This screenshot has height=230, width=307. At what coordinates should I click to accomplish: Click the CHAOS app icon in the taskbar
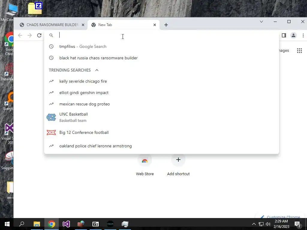click(x=110, y=224)
